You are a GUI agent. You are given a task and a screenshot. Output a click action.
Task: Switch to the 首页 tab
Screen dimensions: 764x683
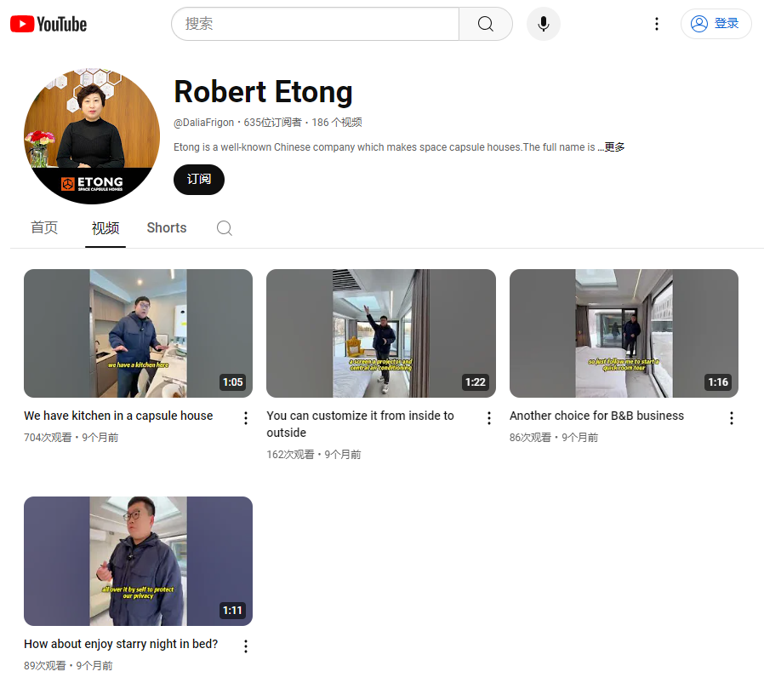coord(44,228)
